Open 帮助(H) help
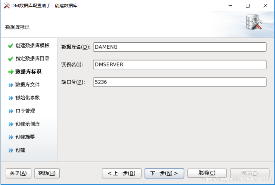Viewport: 275px width, 185px height. click(x=47, y=173)
